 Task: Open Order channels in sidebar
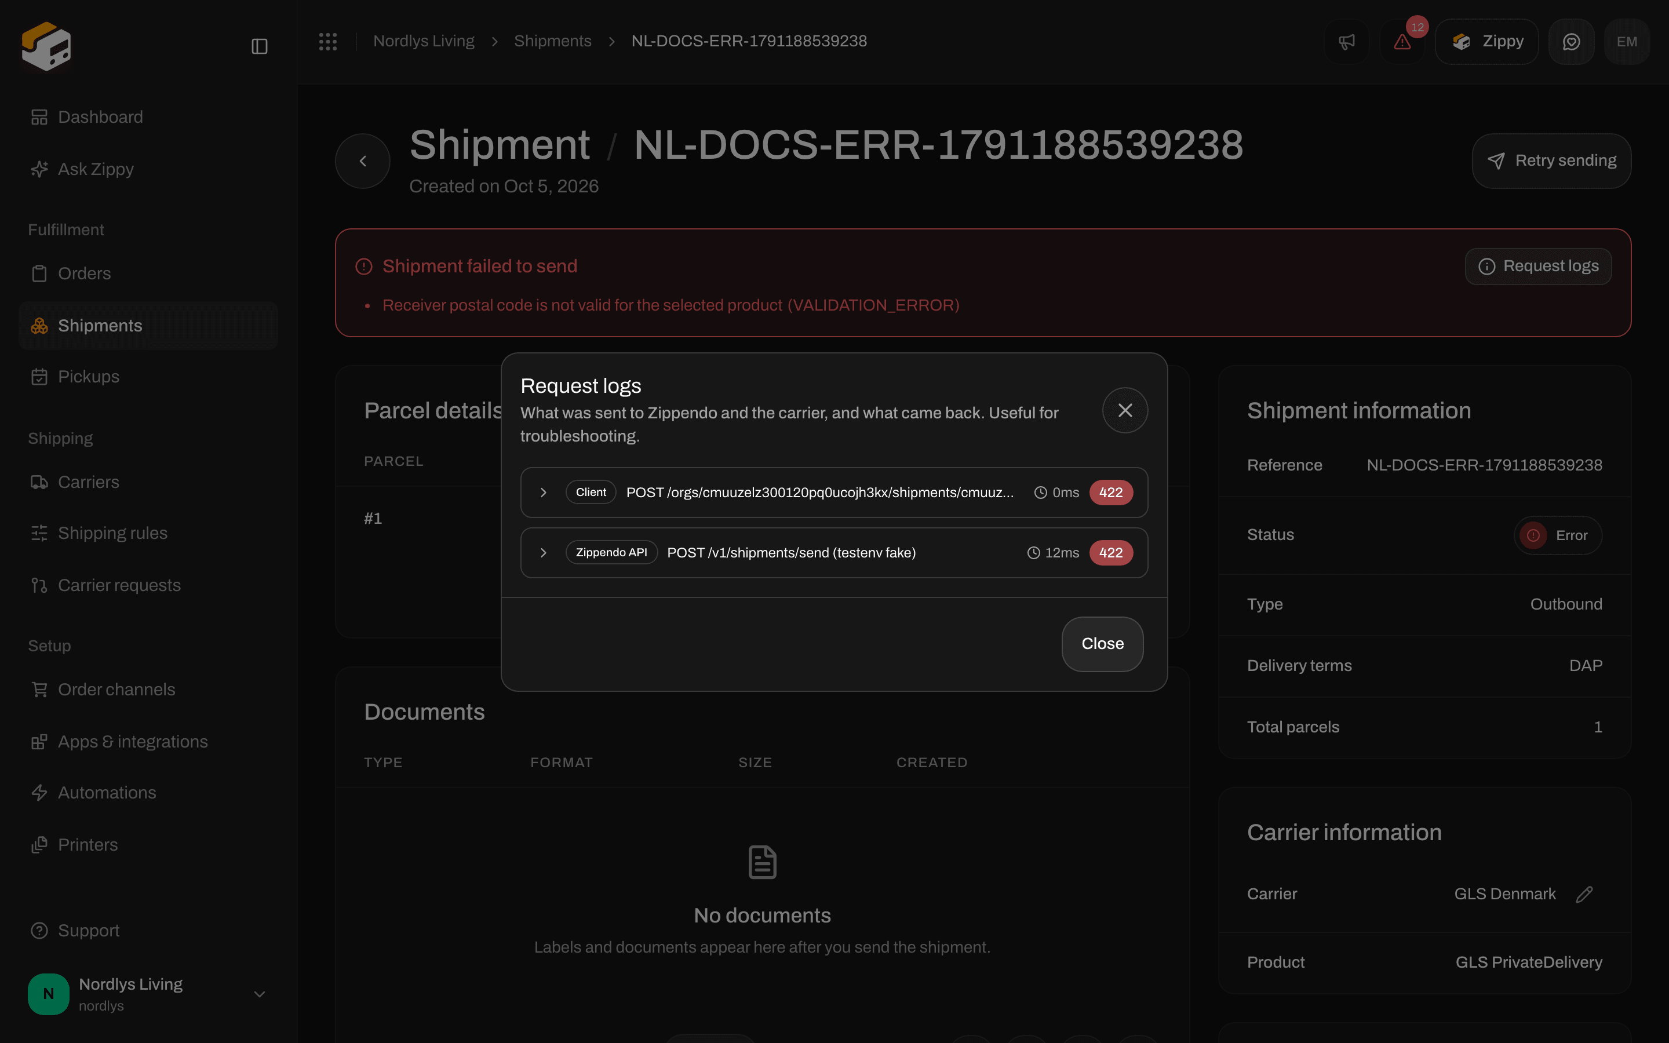pyautogui.click(x=148, y=690)
